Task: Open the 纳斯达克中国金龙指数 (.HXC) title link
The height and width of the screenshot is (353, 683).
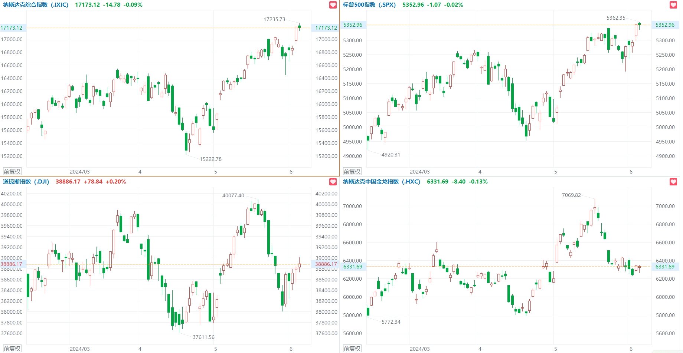Action: [382, 182]
